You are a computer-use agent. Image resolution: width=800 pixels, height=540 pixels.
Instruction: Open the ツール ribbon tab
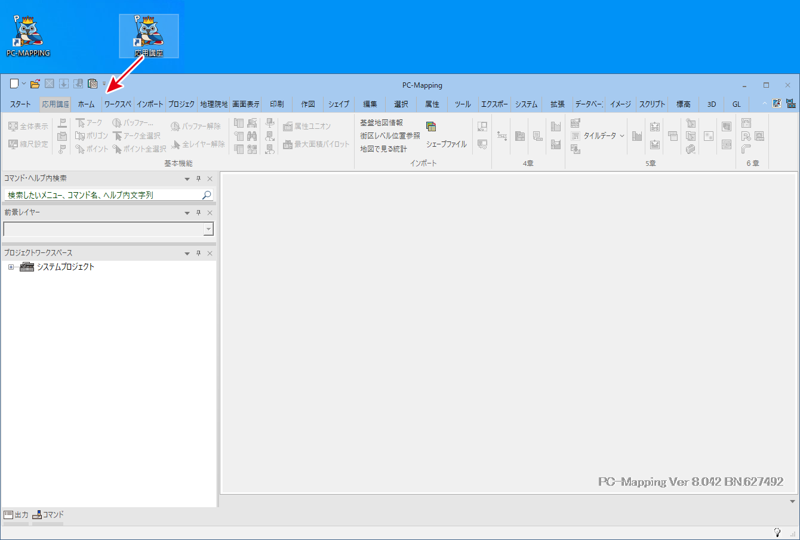tap(463, 104)
